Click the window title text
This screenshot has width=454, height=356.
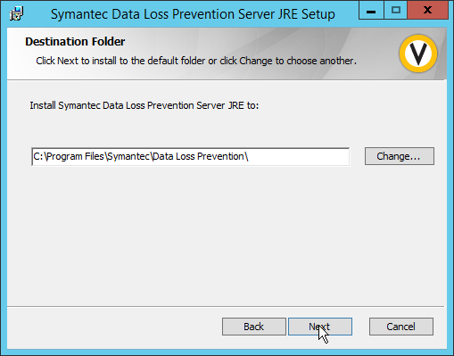(193, 14)
